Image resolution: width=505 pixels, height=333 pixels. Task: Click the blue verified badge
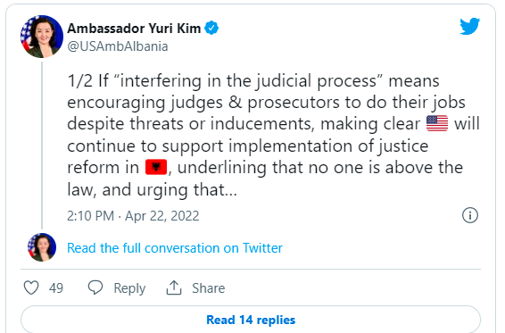pyautogui.click(x=211, y=28)
